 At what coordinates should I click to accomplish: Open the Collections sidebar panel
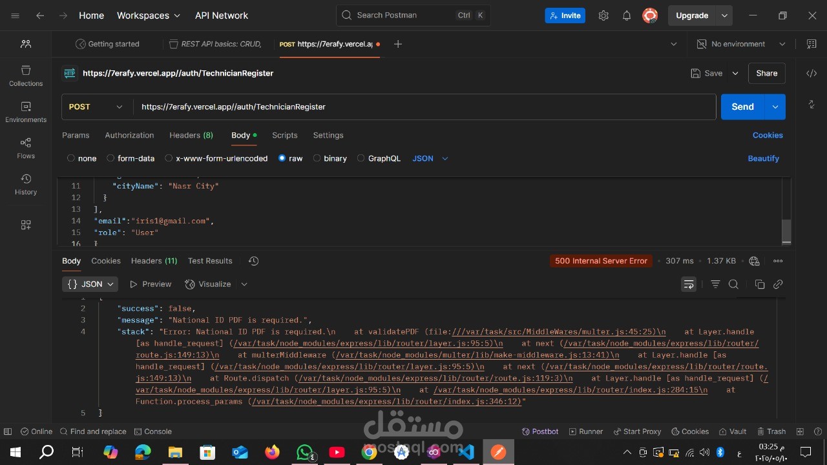tap(26, 76)
